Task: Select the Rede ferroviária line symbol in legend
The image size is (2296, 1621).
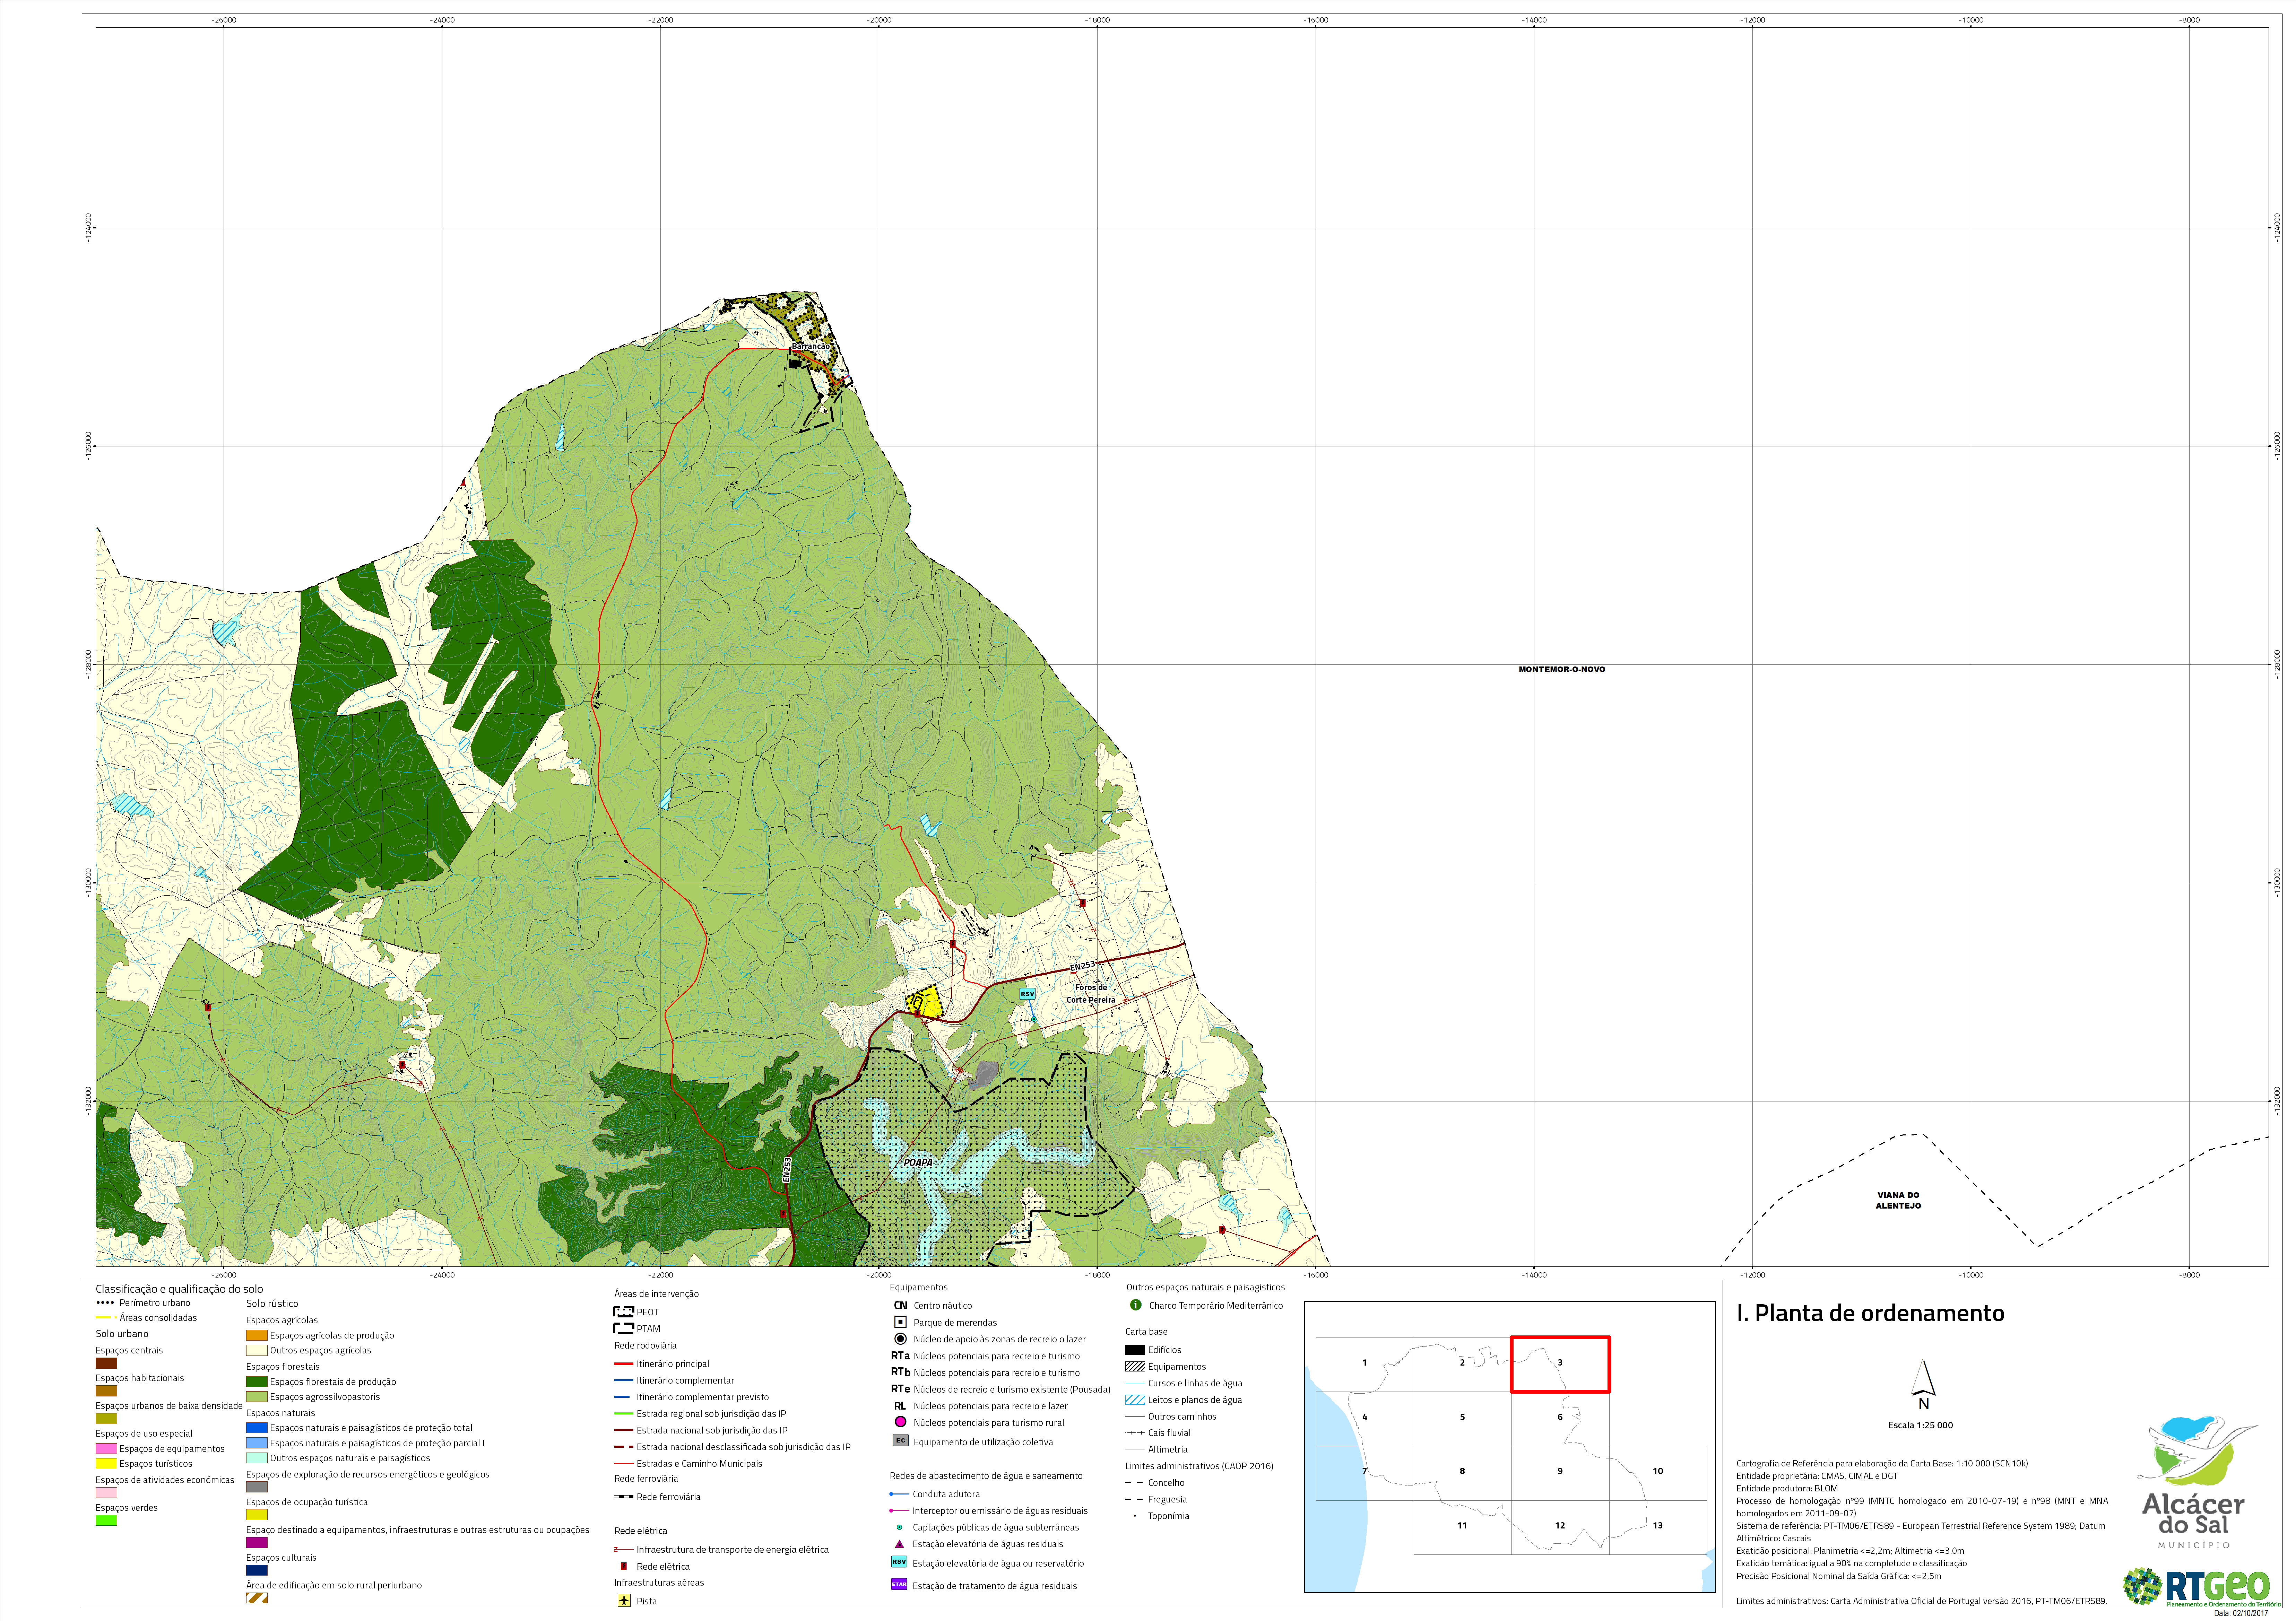Action: 624,1497
